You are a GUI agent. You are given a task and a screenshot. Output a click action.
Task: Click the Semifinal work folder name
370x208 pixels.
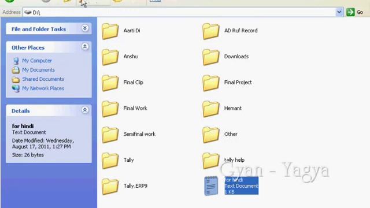139,134
